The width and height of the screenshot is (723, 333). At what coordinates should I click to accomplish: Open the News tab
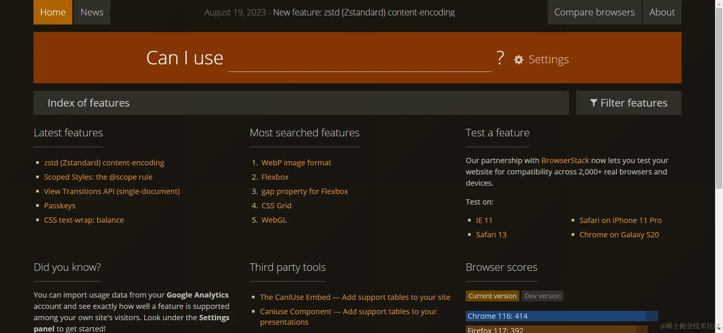[x=92, y=12]
